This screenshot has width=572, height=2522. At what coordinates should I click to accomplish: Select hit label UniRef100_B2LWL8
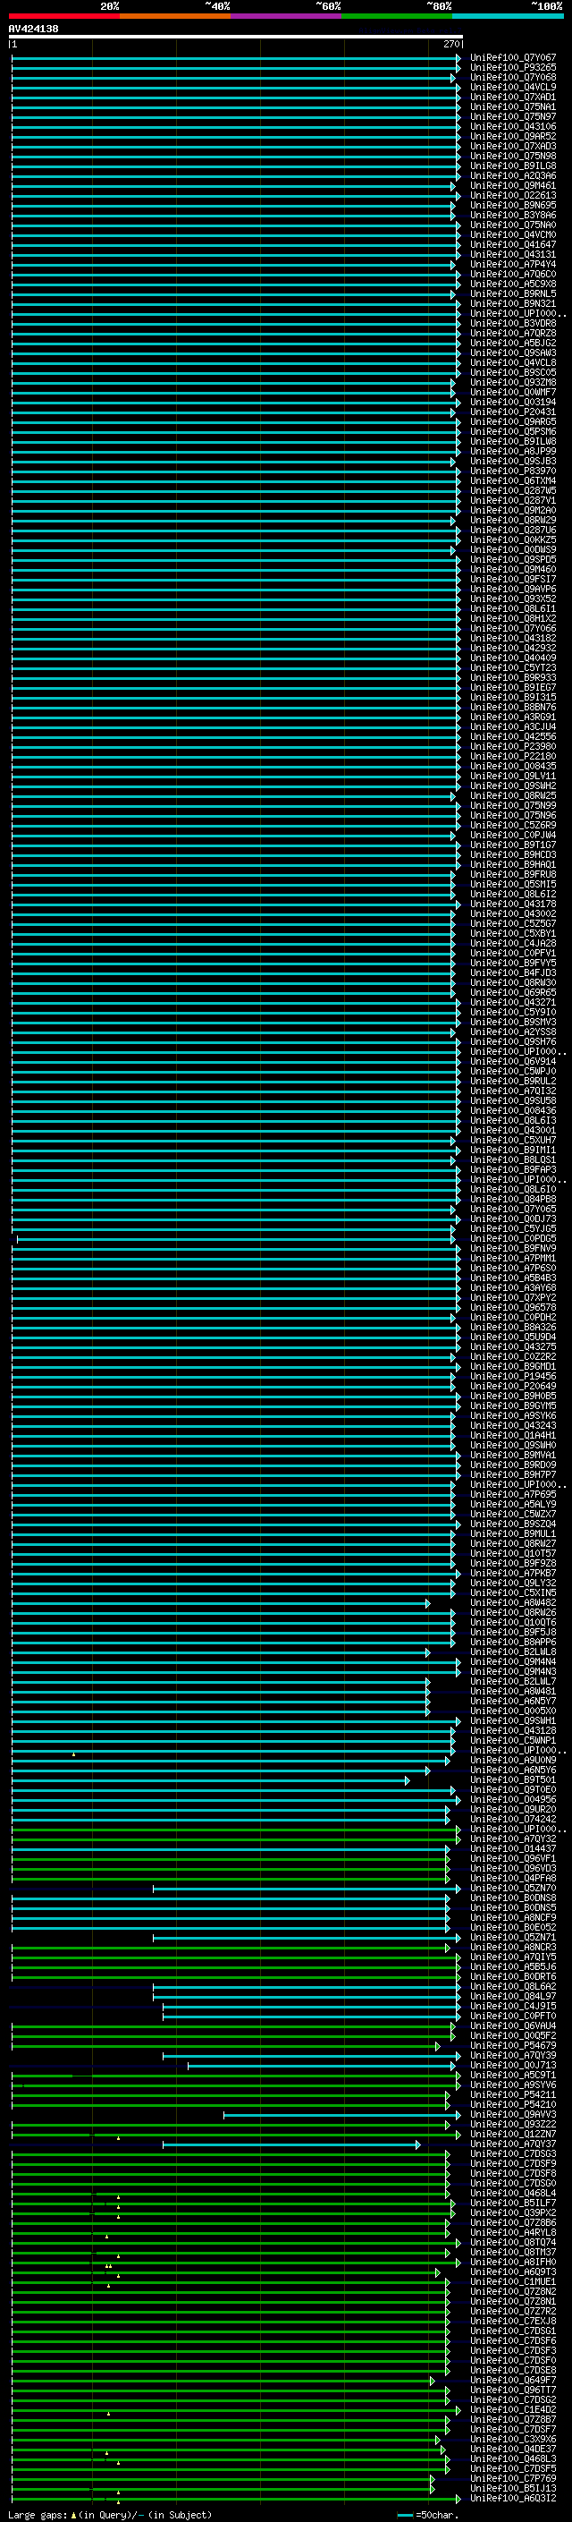pos(512,1652)
